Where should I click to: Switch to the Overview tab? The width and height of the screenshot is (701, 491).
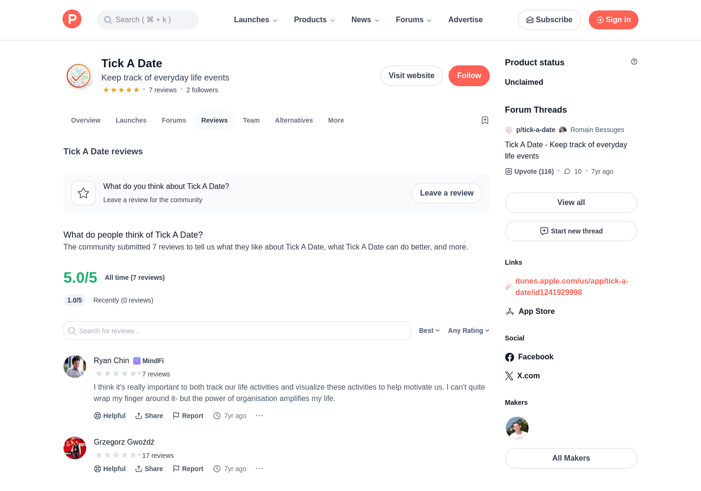tap(86, 120)
